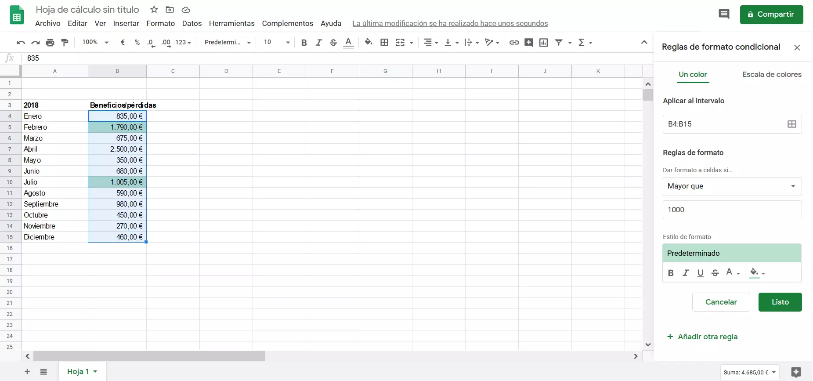Open Explore button at bottom right

[796, 372]
